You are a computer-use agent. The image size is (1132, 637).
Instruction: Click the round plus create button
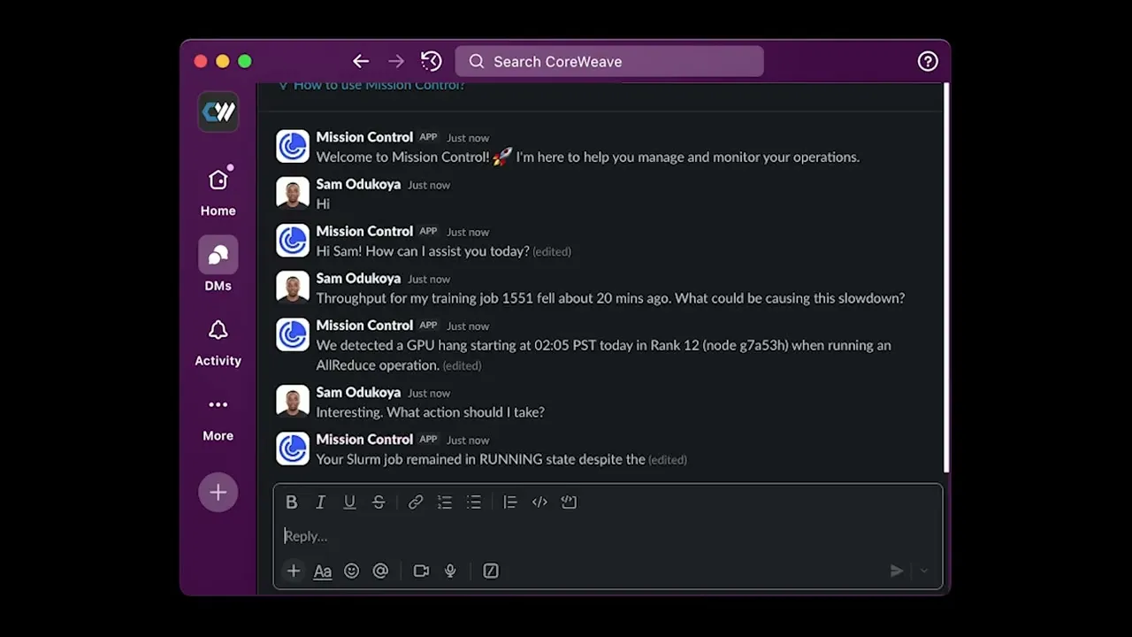[x=218, y=493]
